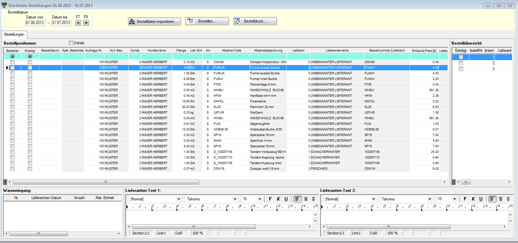Screen dimensions: 518x243
Task: Enable the Details checkbox
Action: tap(71, 43)
